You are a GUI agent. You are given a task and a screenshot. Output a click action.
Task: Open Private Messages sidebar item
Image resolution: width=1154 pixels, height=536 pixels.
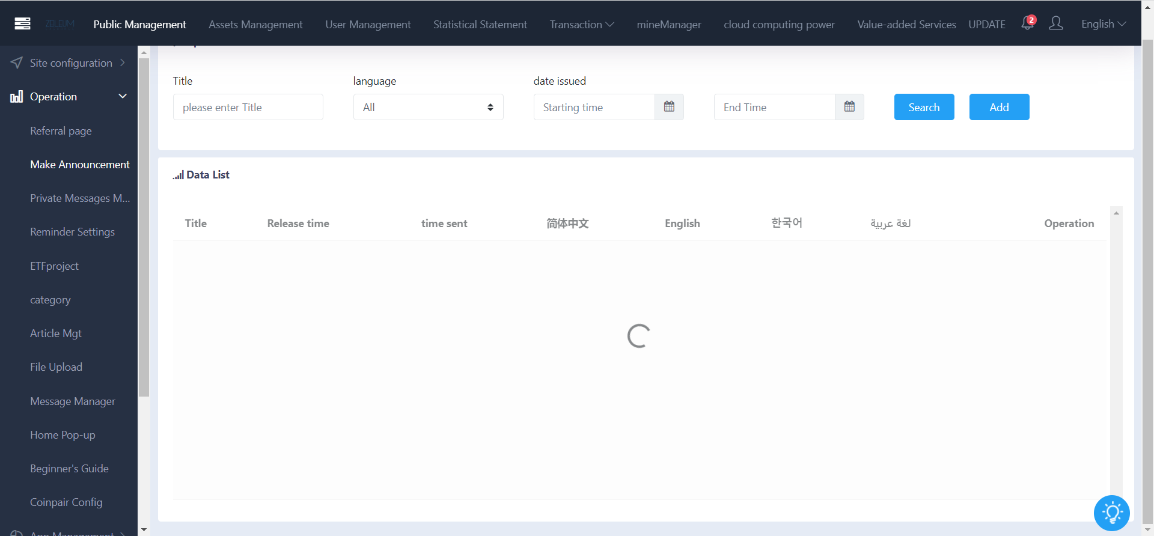click(x=80, y=198)
